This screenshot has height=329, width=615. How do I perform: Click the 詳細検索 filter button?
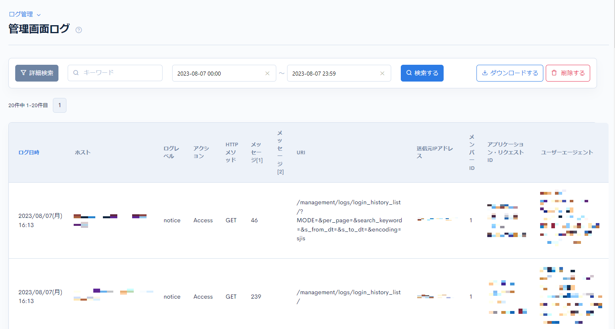click(x=37, y=73)
